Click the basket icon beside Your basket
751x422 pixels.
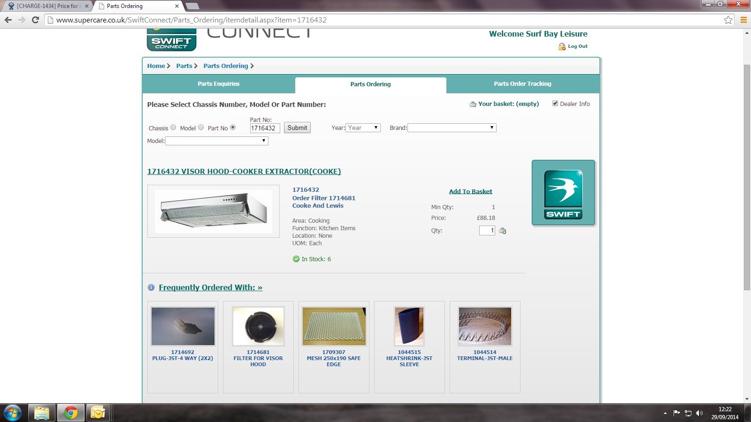point(473,104)
